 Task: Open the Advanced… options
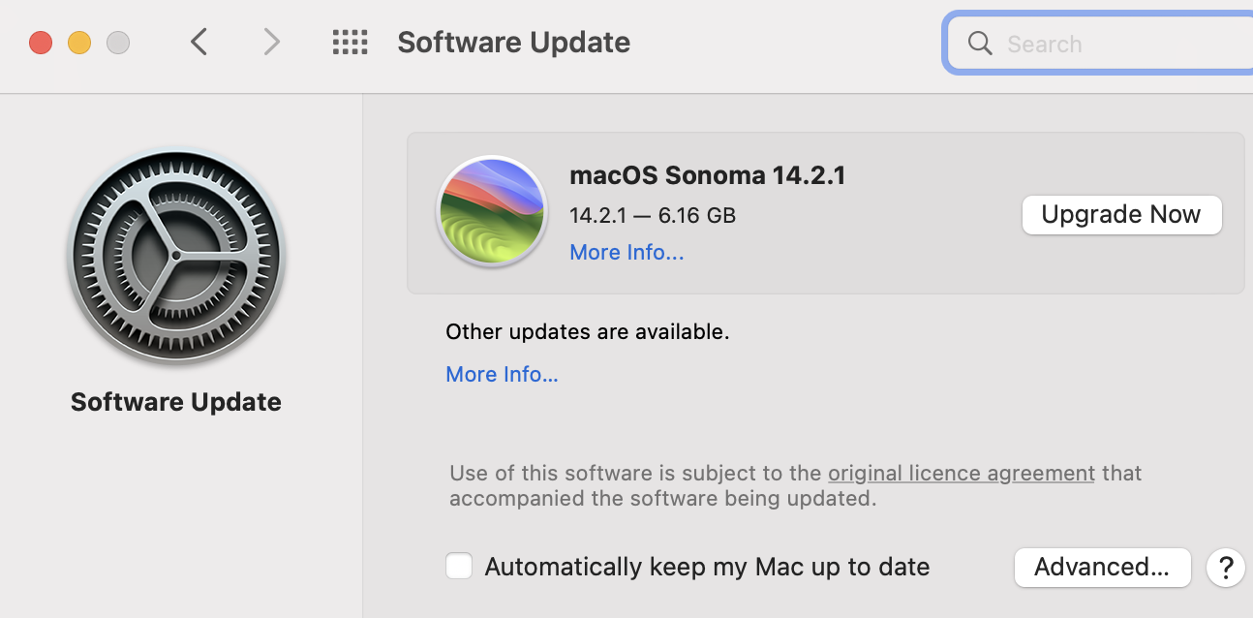pos(1102,567)
